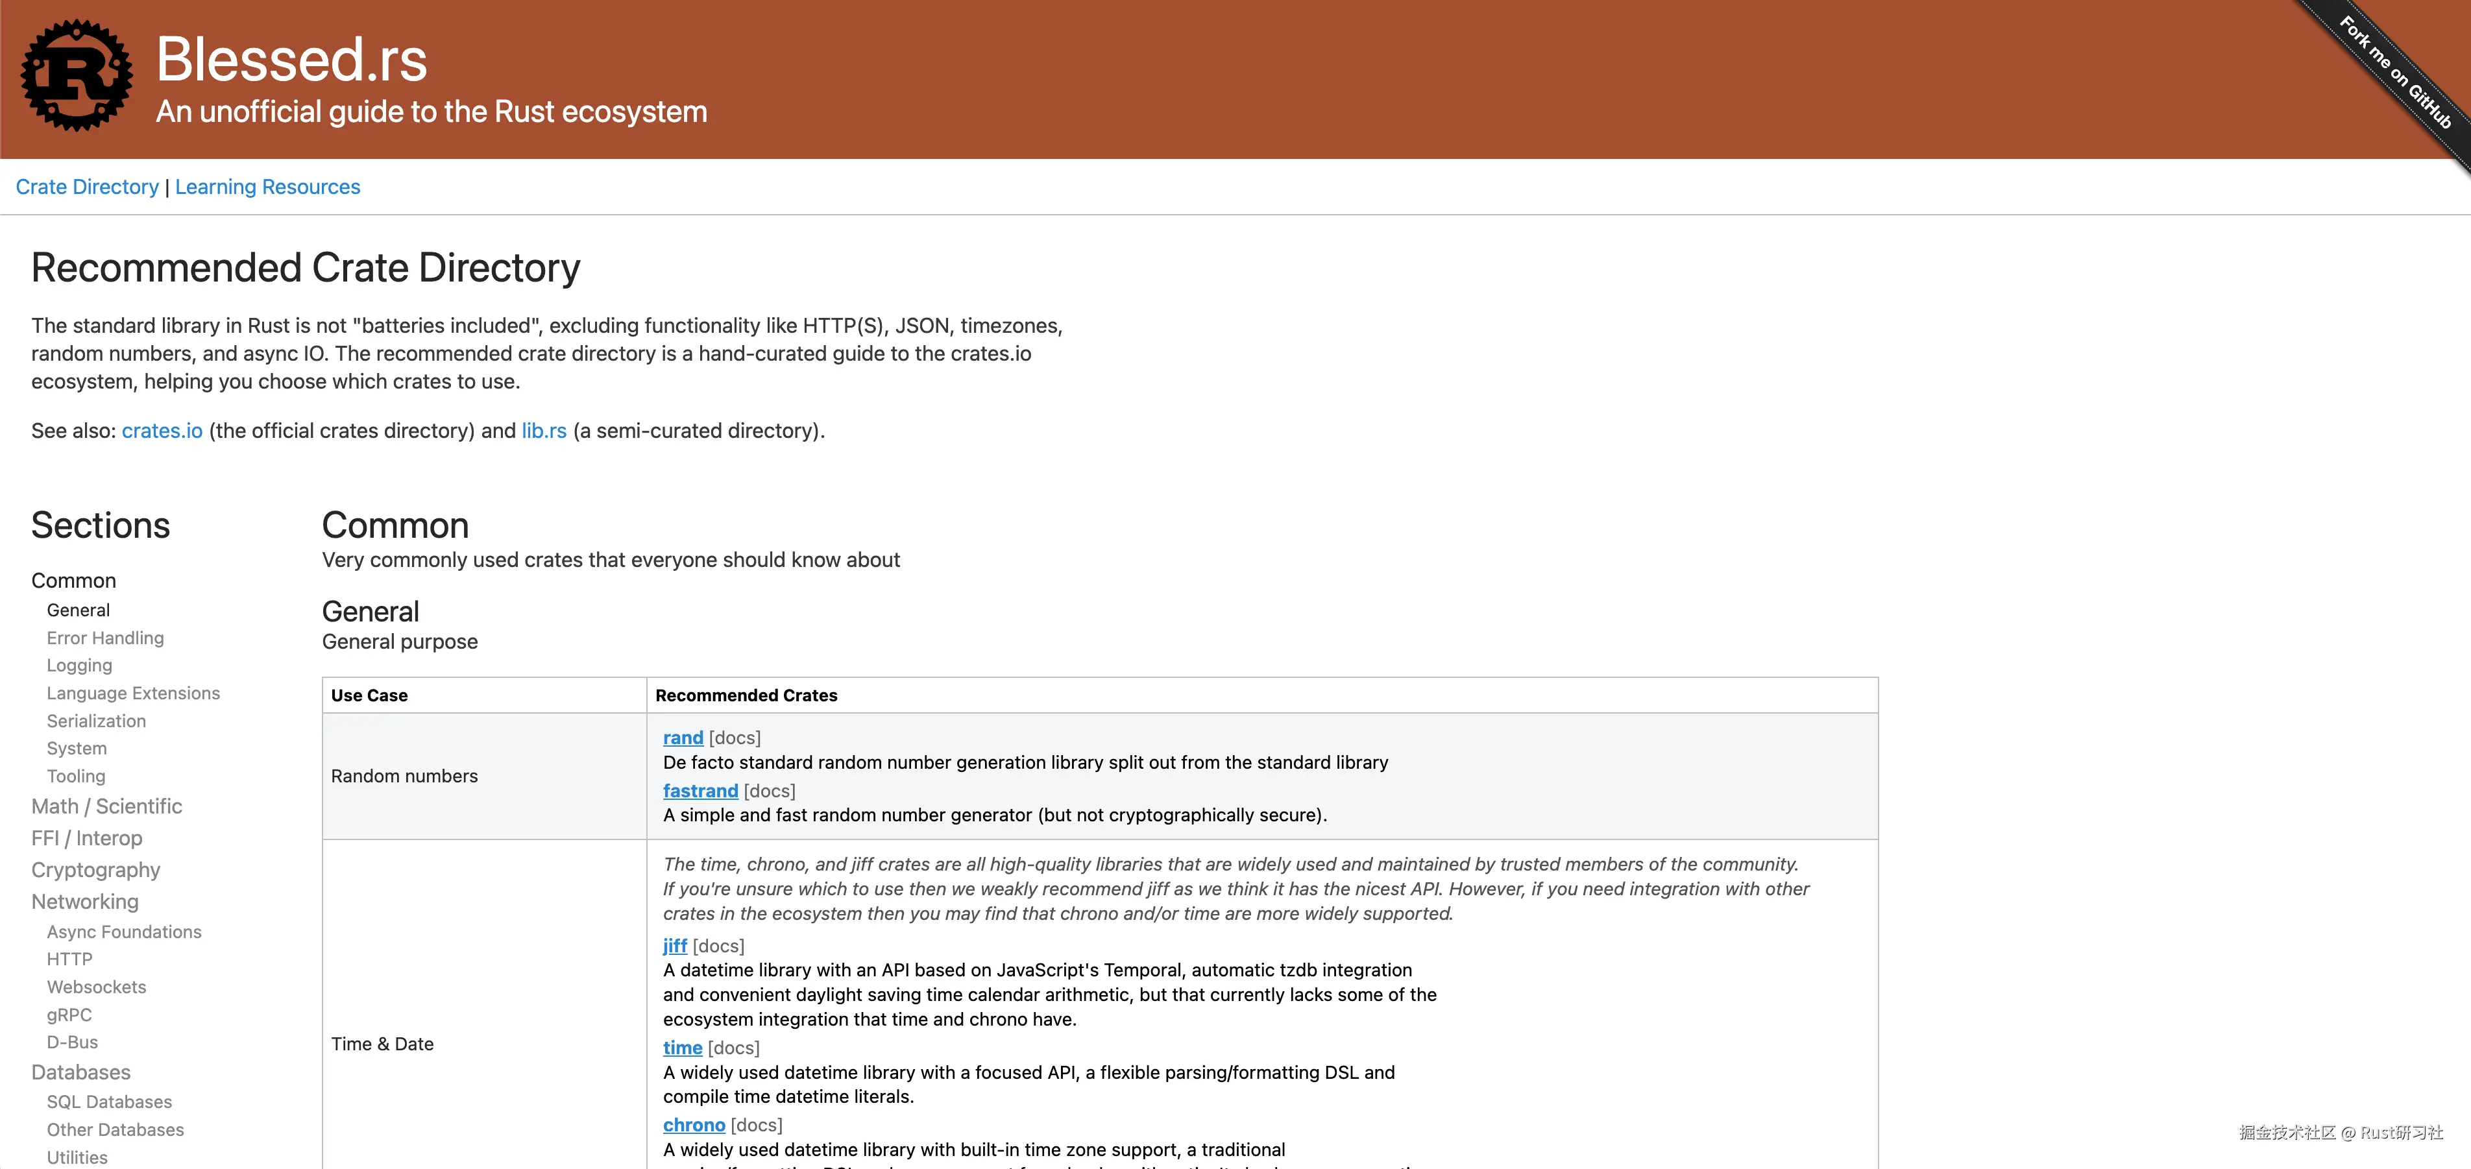Go to the Cryptography section

click(96, 870)
